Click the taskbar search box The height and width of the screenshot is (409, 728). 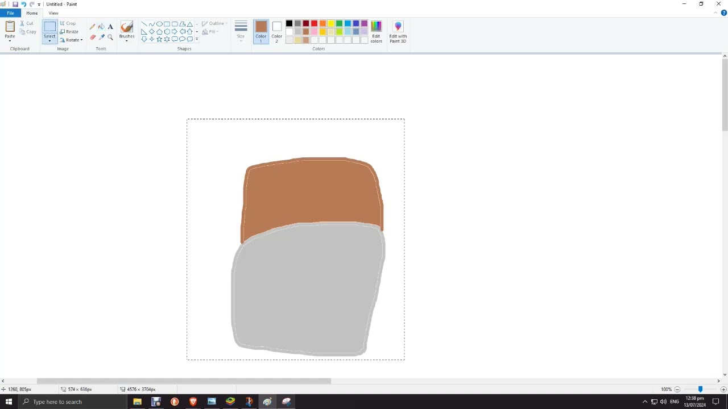72,402
